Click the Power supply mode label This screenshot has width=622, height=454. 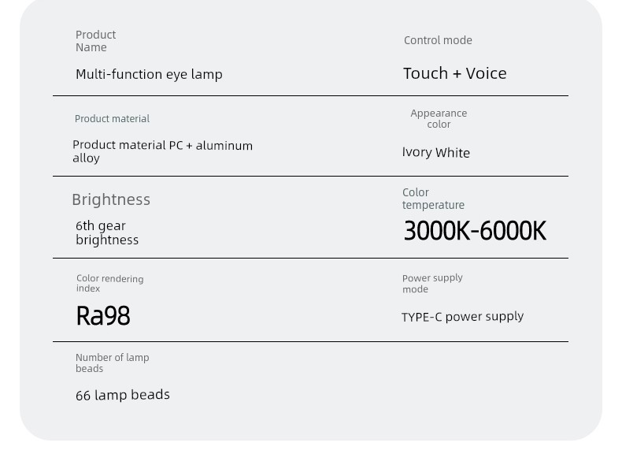[x=432, y=283]
